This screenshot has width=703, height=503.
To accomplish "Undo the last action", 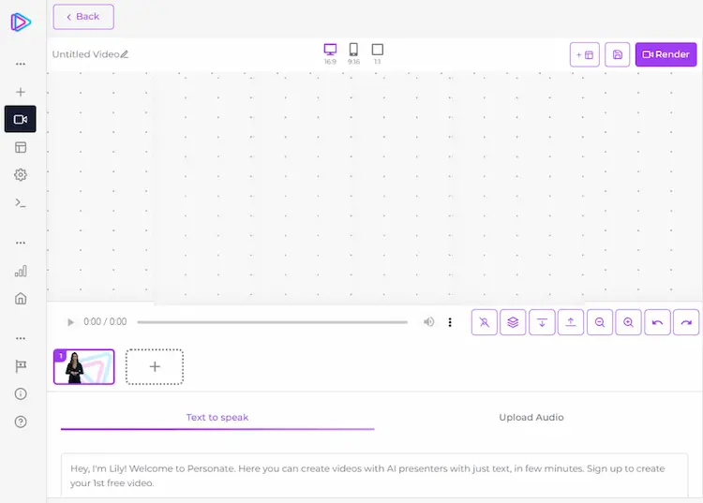I will (x=657, y=322).
